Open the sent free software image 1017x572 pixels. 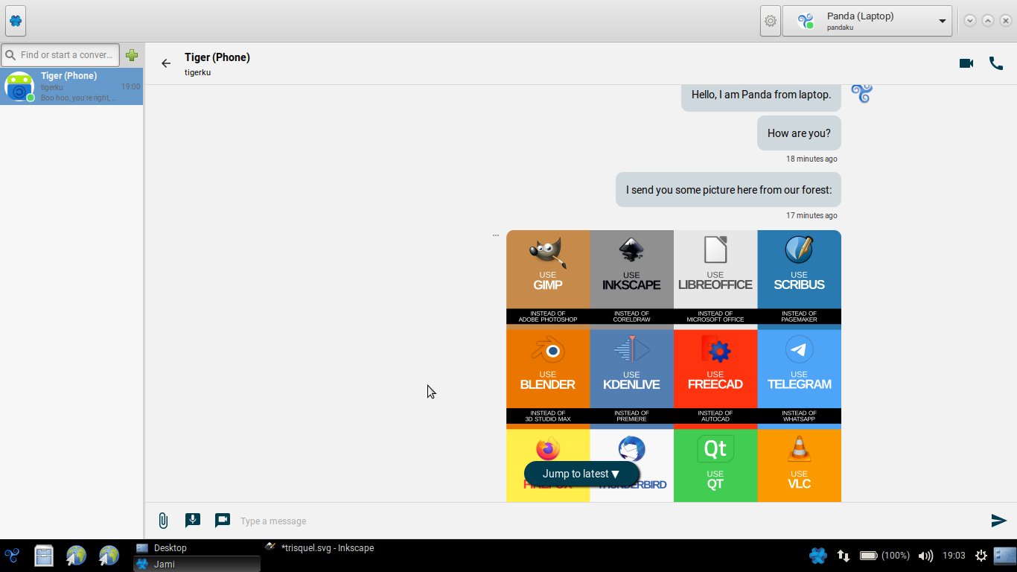674,366
